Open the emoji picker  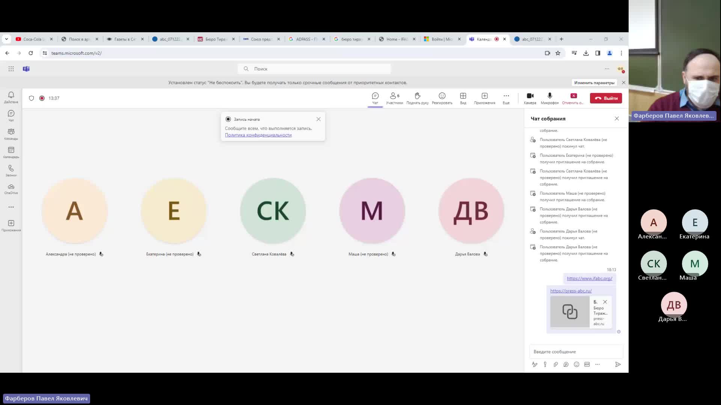pyautogui.click(x=576, y=364)
